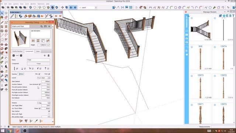Click the Zoom magnifier tool
This screenshot has width=236, height=133.
(x=2, y=76)
